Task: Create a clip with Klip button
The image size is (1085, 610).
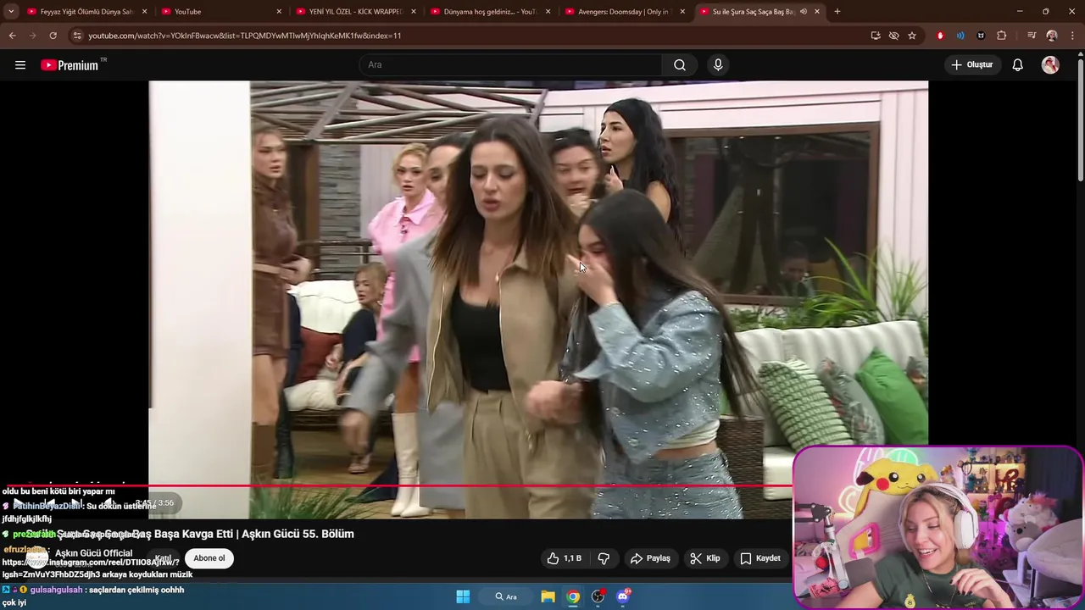Action: pyautogui.click(x=705, y=558)
